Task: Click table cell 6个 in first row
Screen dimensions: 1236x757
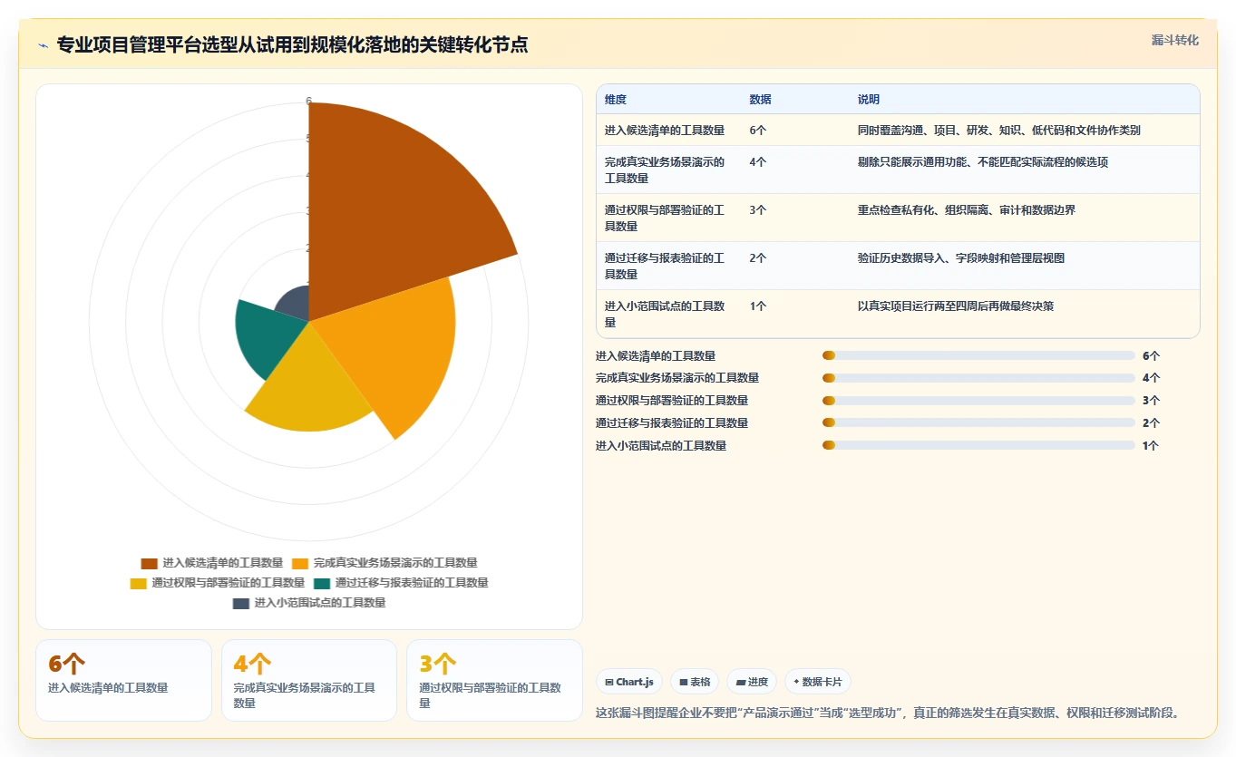Action: click(758, 131)
